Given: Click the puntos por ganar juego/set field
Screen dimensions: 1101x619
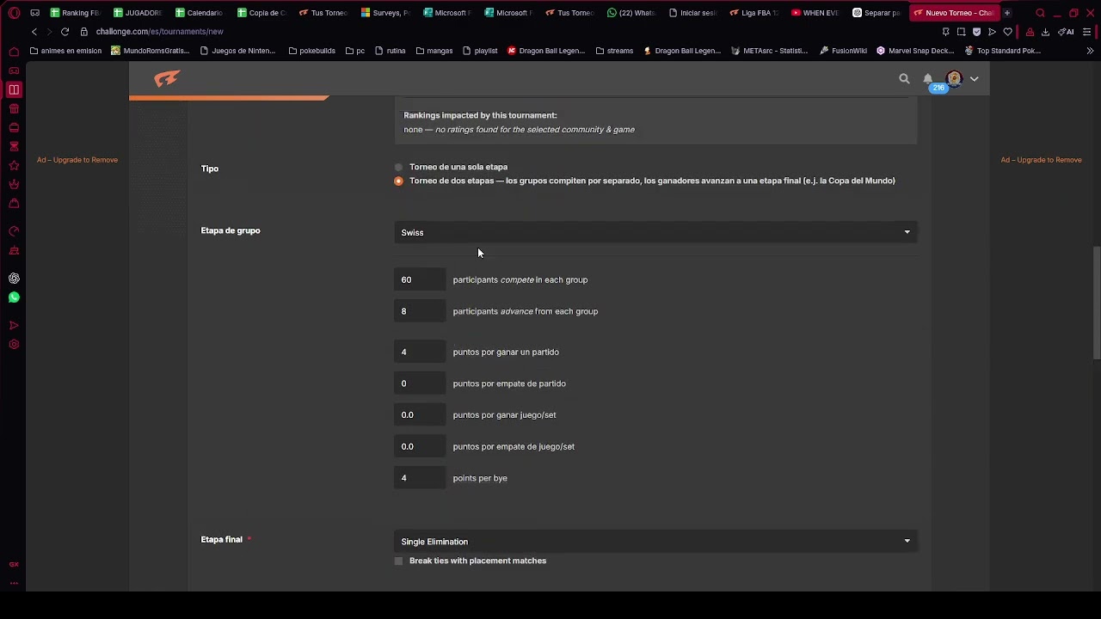Looking at the screenshot, I should point(420,415).
